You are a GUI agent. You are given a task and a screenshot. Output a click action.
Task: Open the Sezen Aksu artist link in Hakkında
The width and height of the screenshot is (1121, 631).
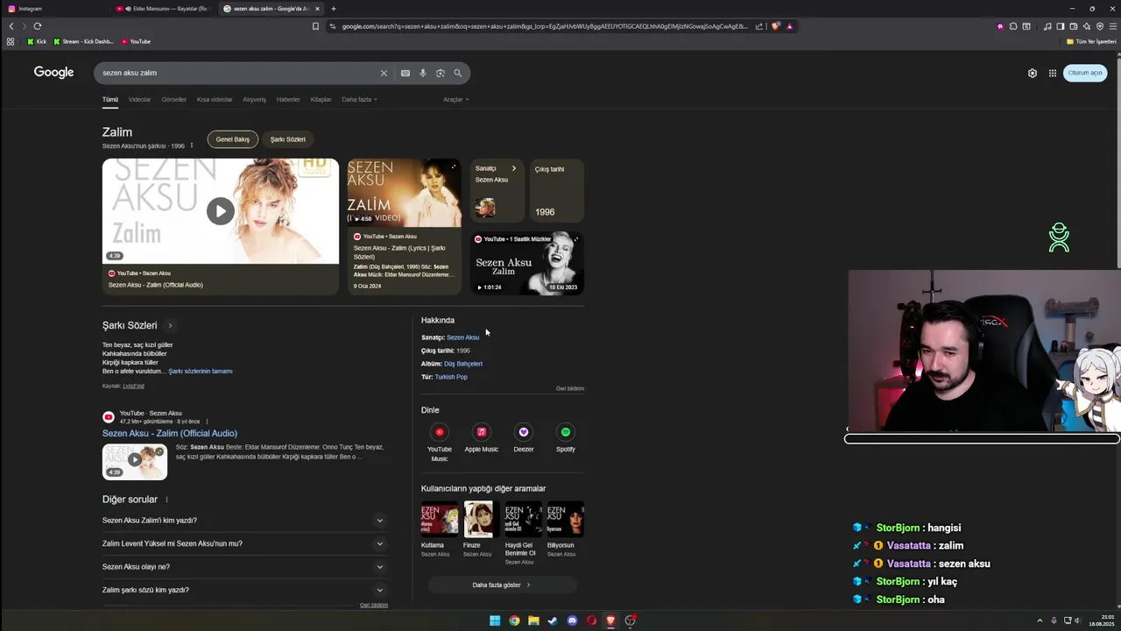click(462, 337)
